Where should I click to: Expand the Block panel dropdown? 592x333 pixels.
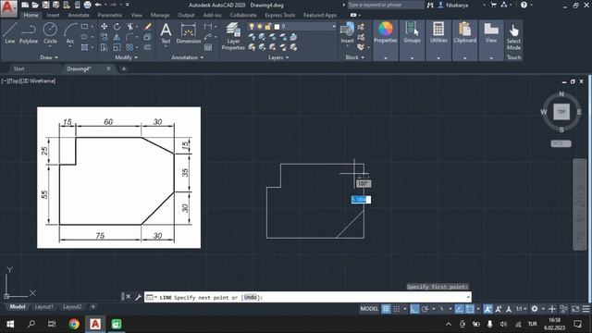click(x=355, y=57)
